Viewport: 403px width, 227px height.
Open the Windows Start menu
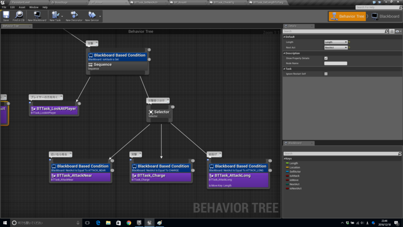click(5, 223)
